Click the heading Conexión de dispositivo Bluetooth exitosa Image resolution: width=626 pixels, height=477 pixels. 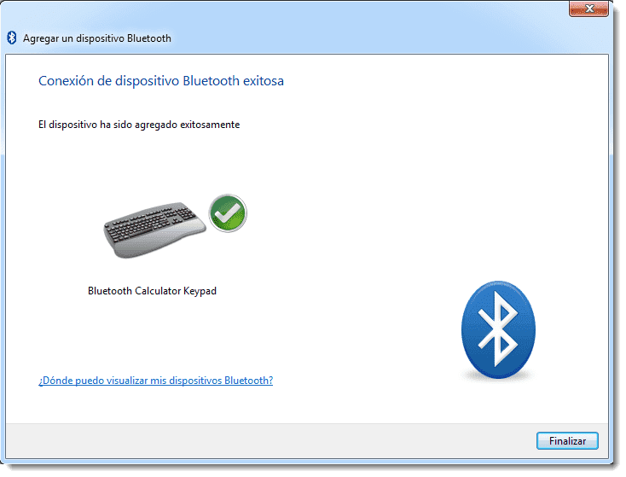click(162, 82)
